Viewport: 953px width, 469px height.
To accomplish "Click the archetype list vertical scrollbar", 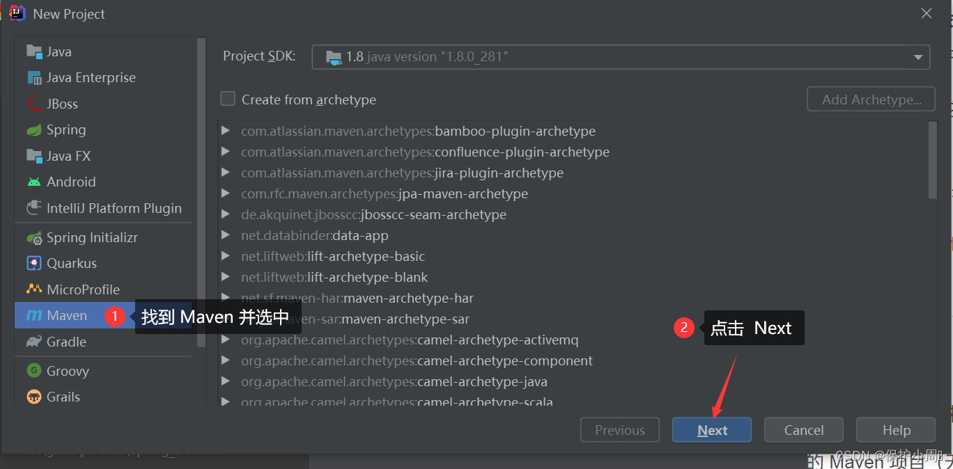I will (x=933, y=160).
